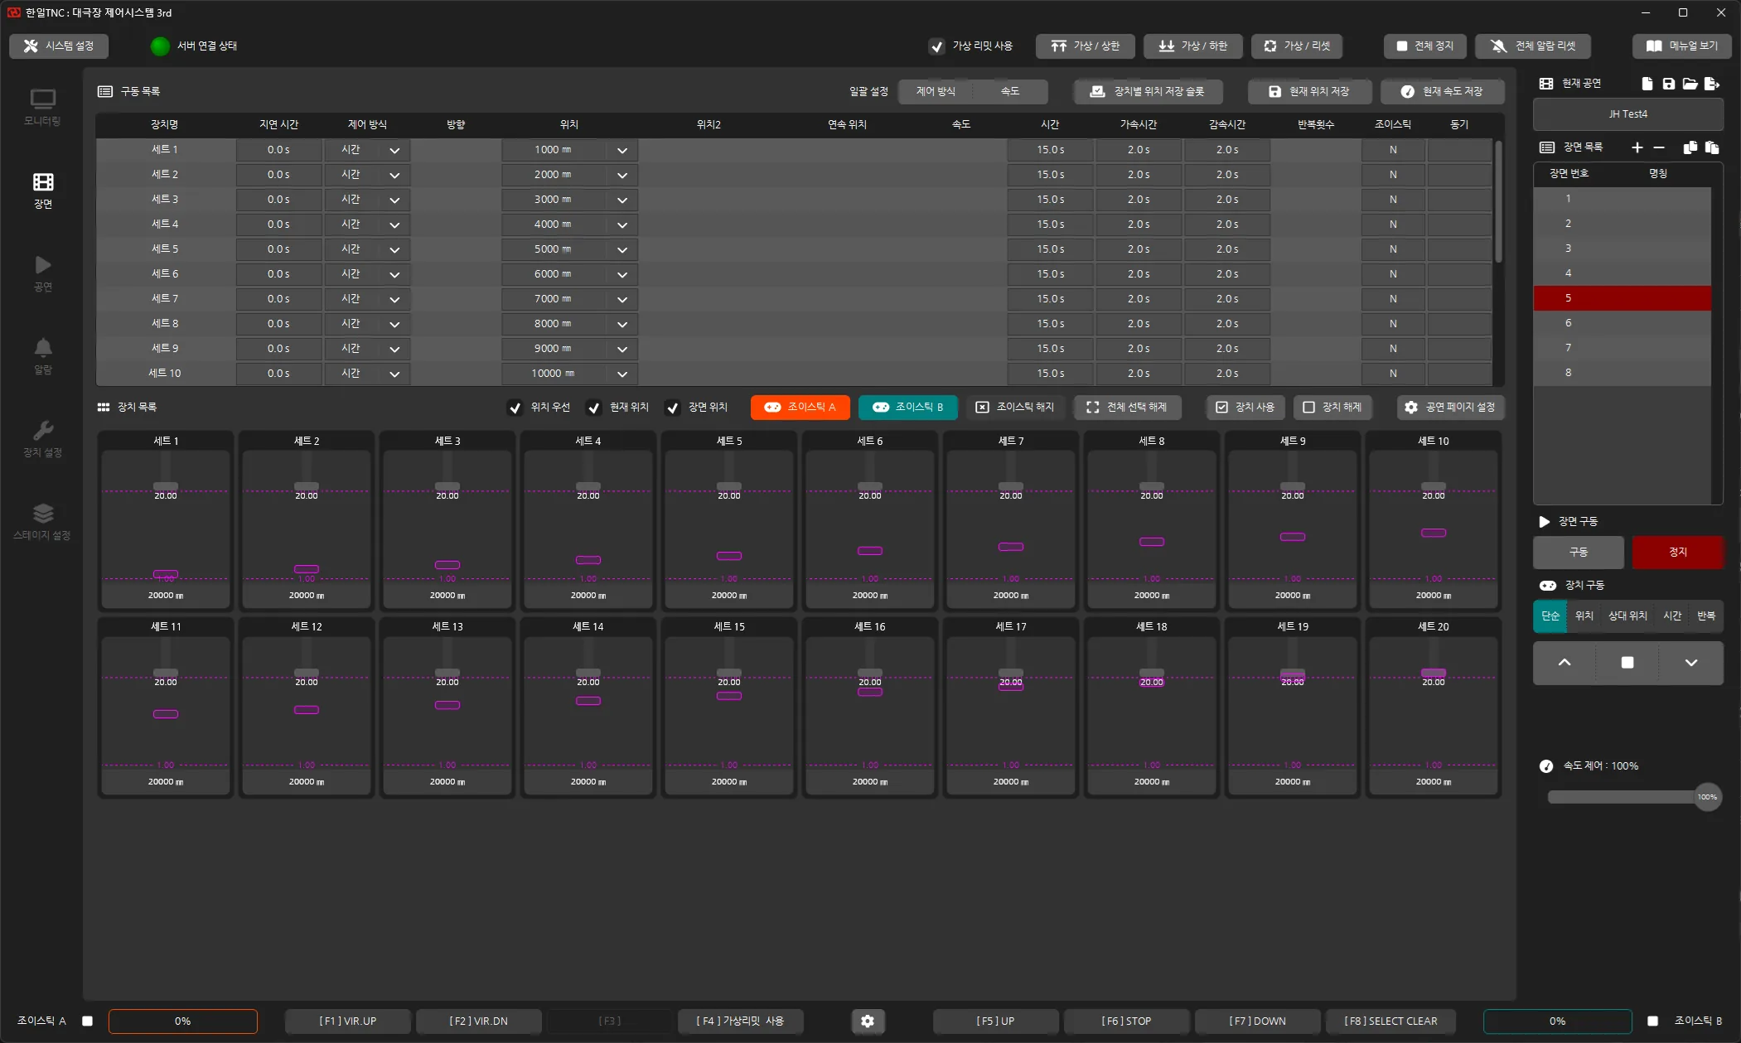Open 위치 dropdown for 세트 9 (9000 mm)
Image resolution: width=1741 pixels, height=1043 pixels.
point(621,350)
